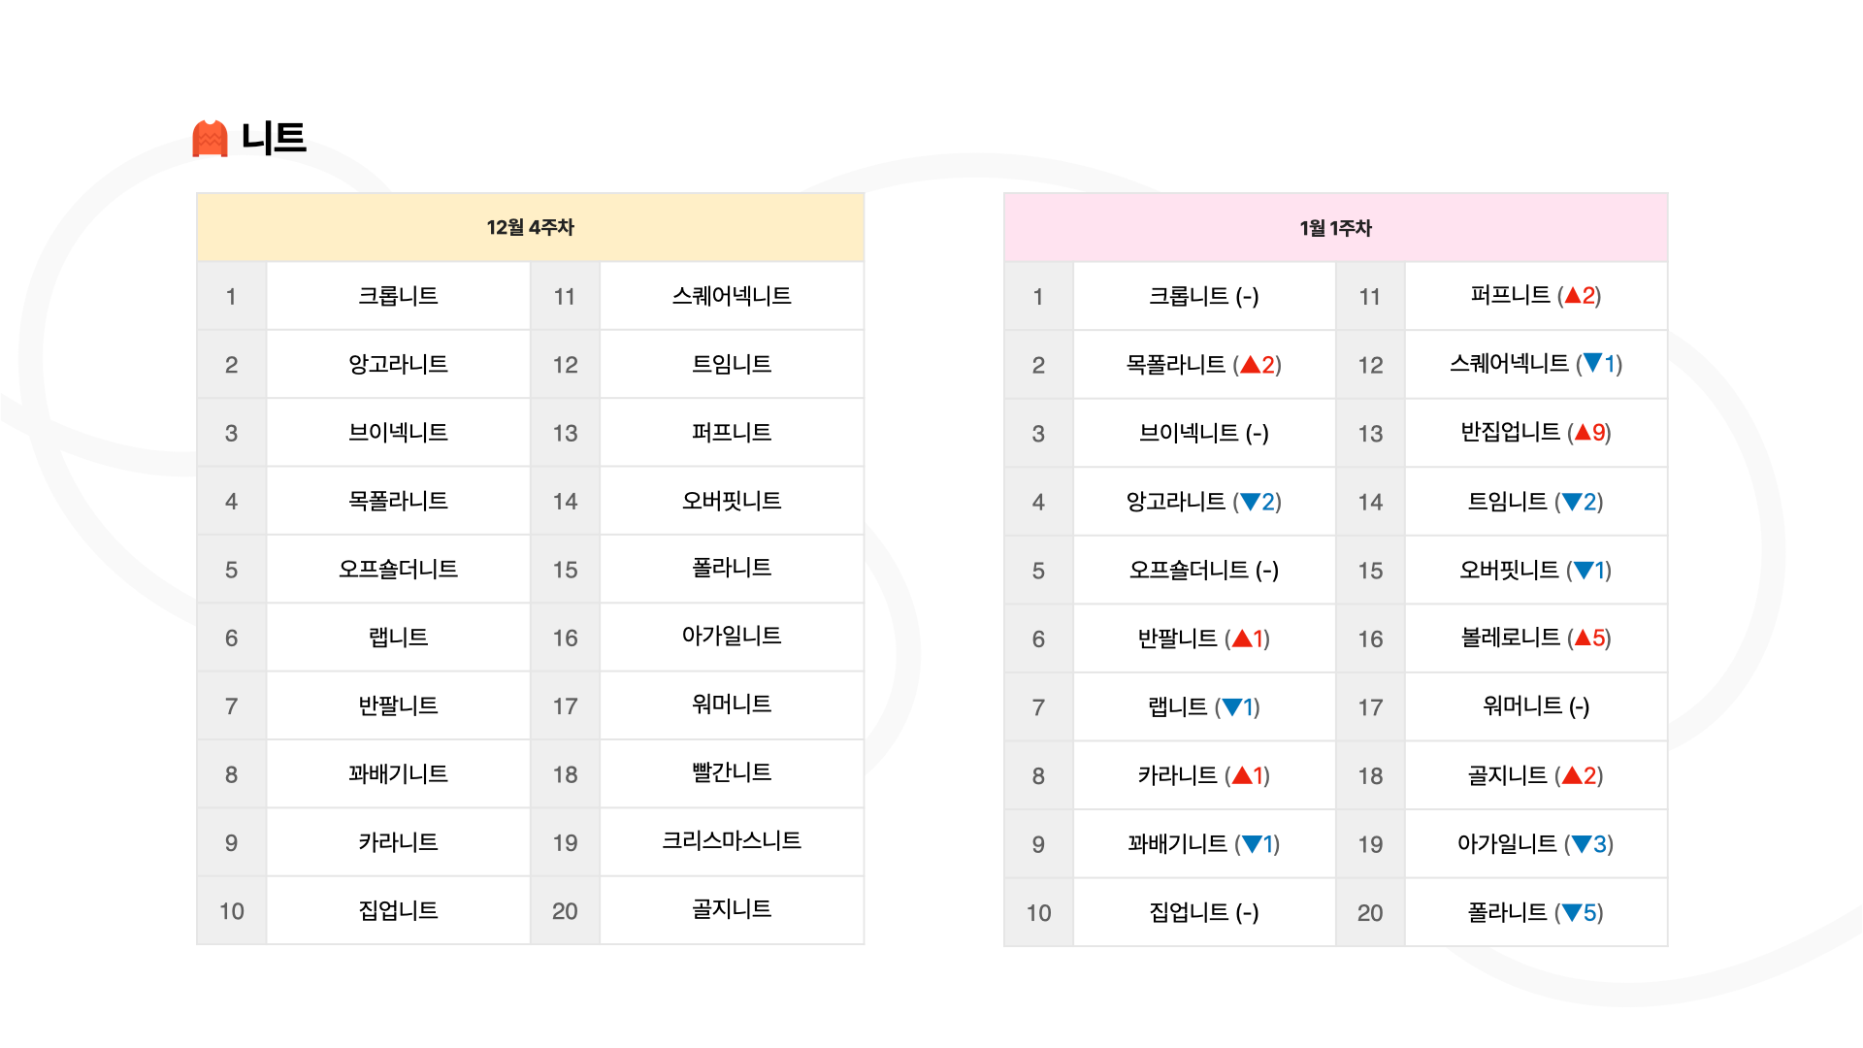Click rank number 16 in the 1월 1주차 table
Image resolution: width=1863 pixels, height=1048 pixels.
click(1370, 639)
